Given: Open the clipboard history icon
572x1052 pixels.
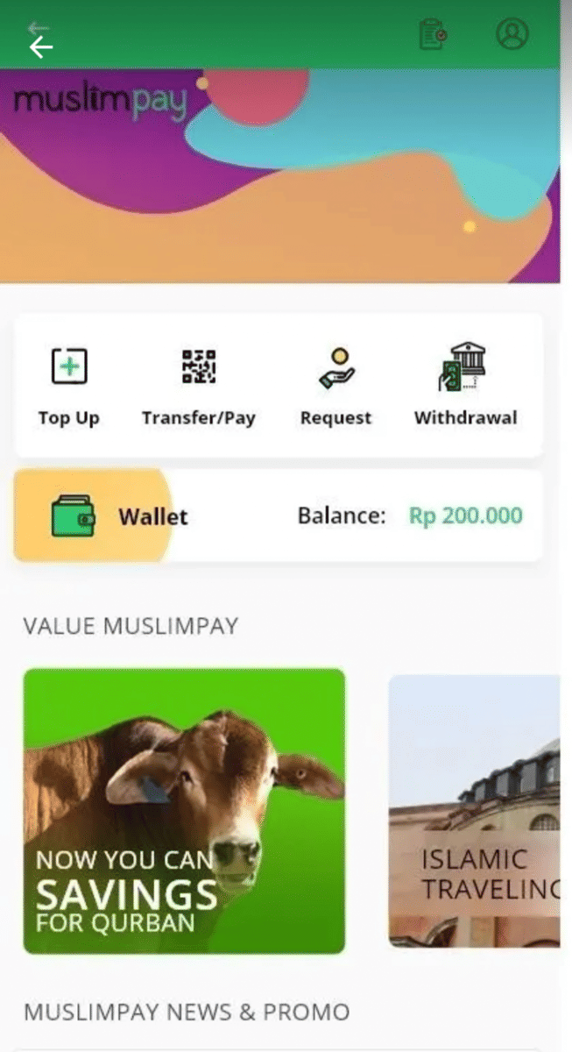Looking at the screenshot, I should [x=433, y=34].
